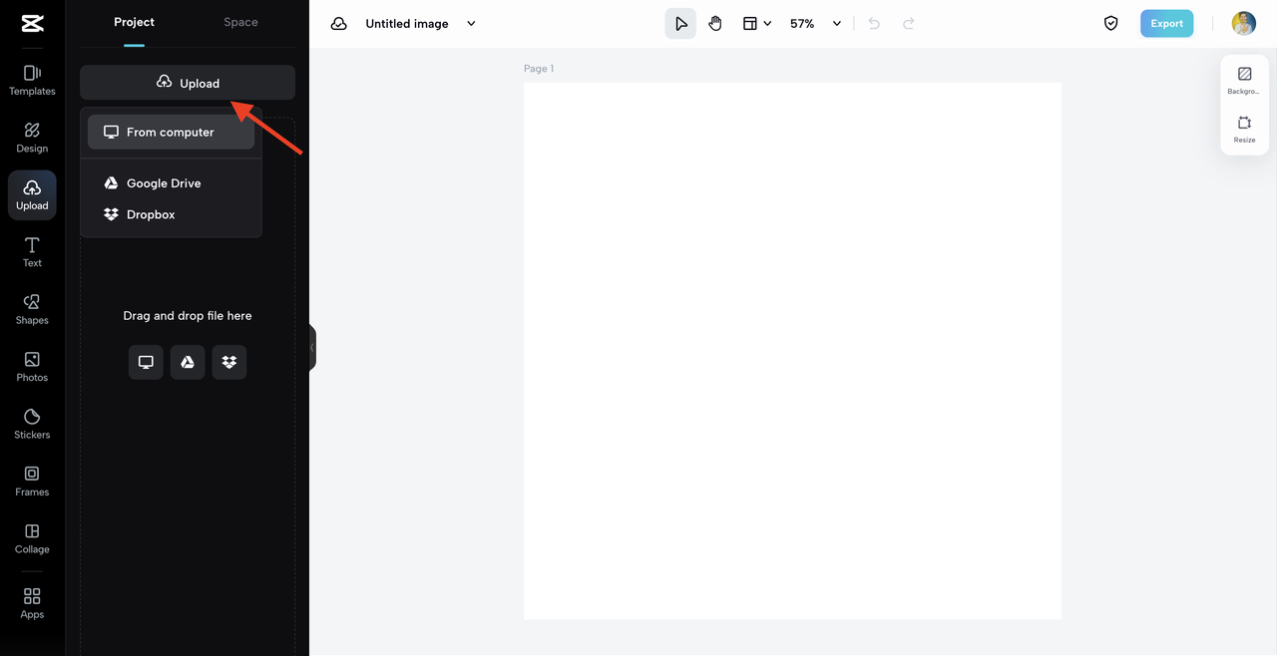Collapse the left panel handle
1277x656 pixels.
312,347
